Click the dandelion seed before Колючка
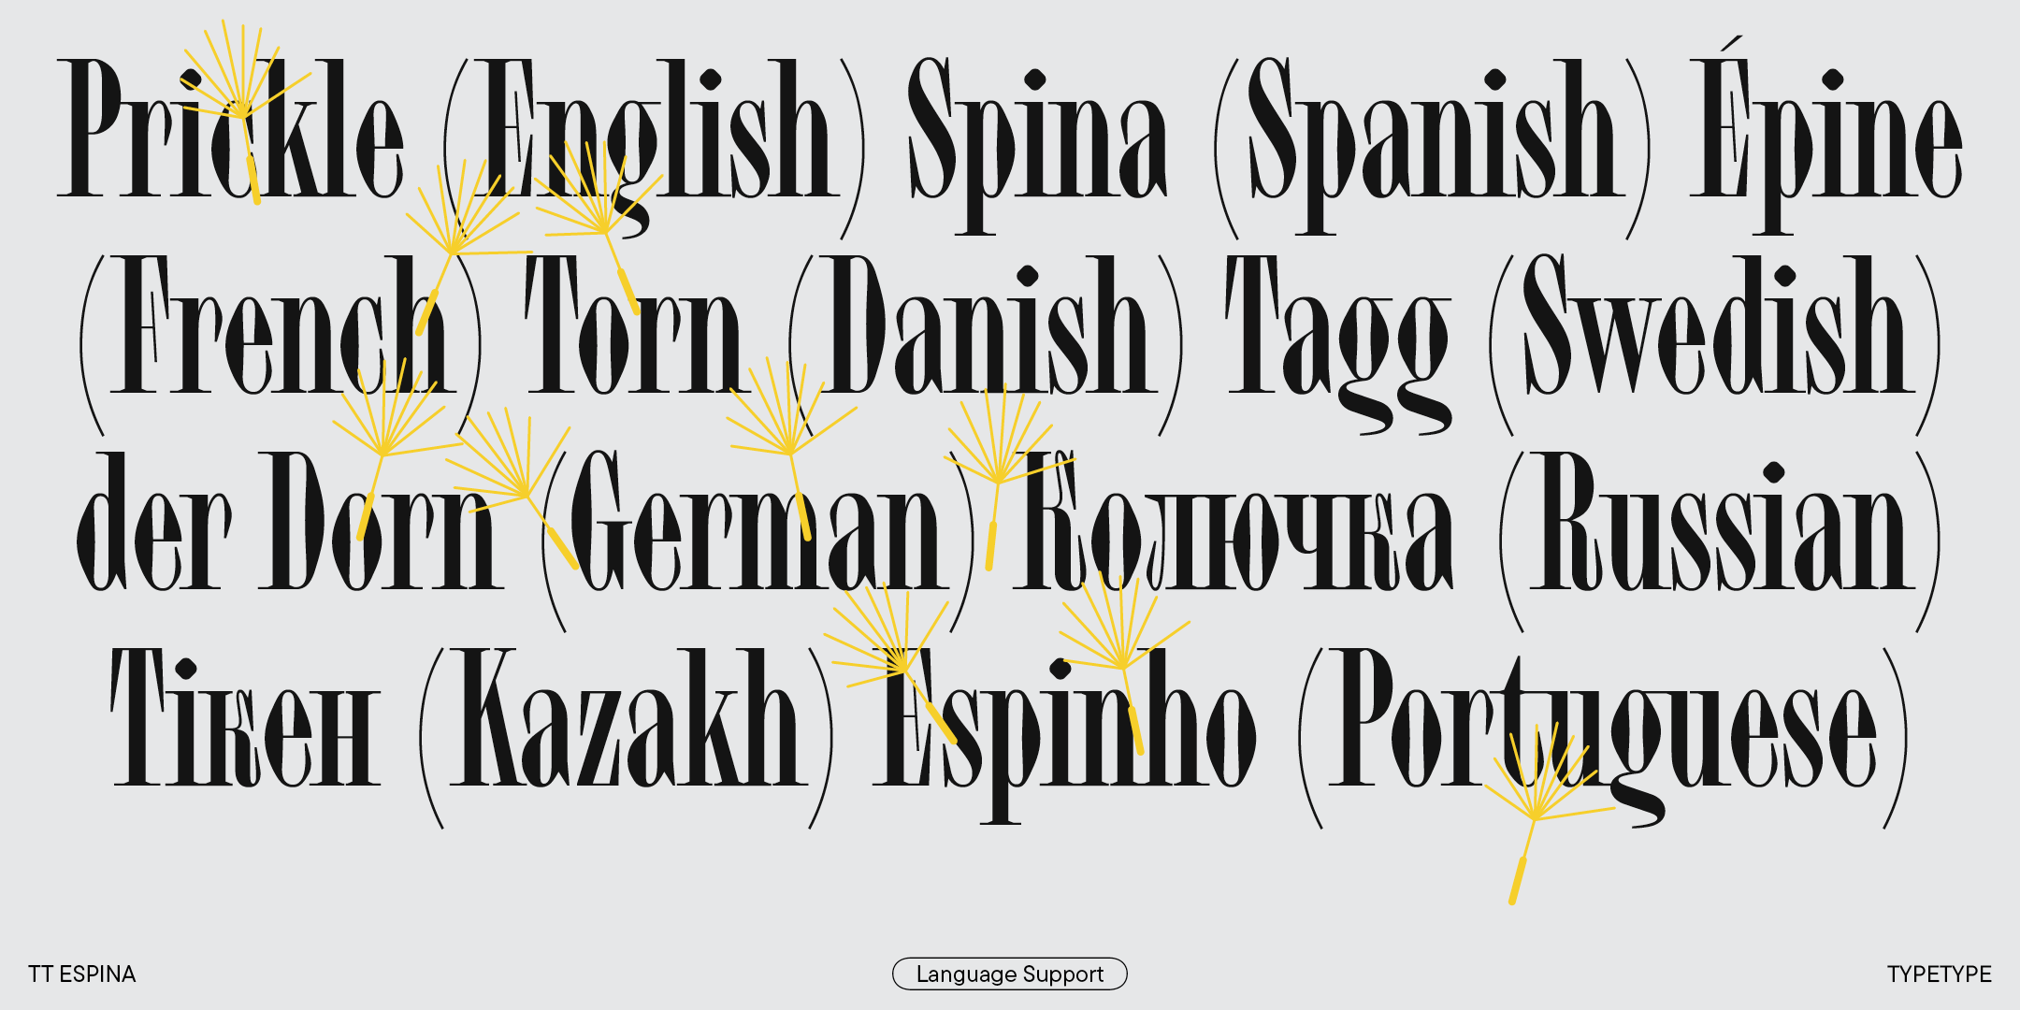 pos(998,481)
